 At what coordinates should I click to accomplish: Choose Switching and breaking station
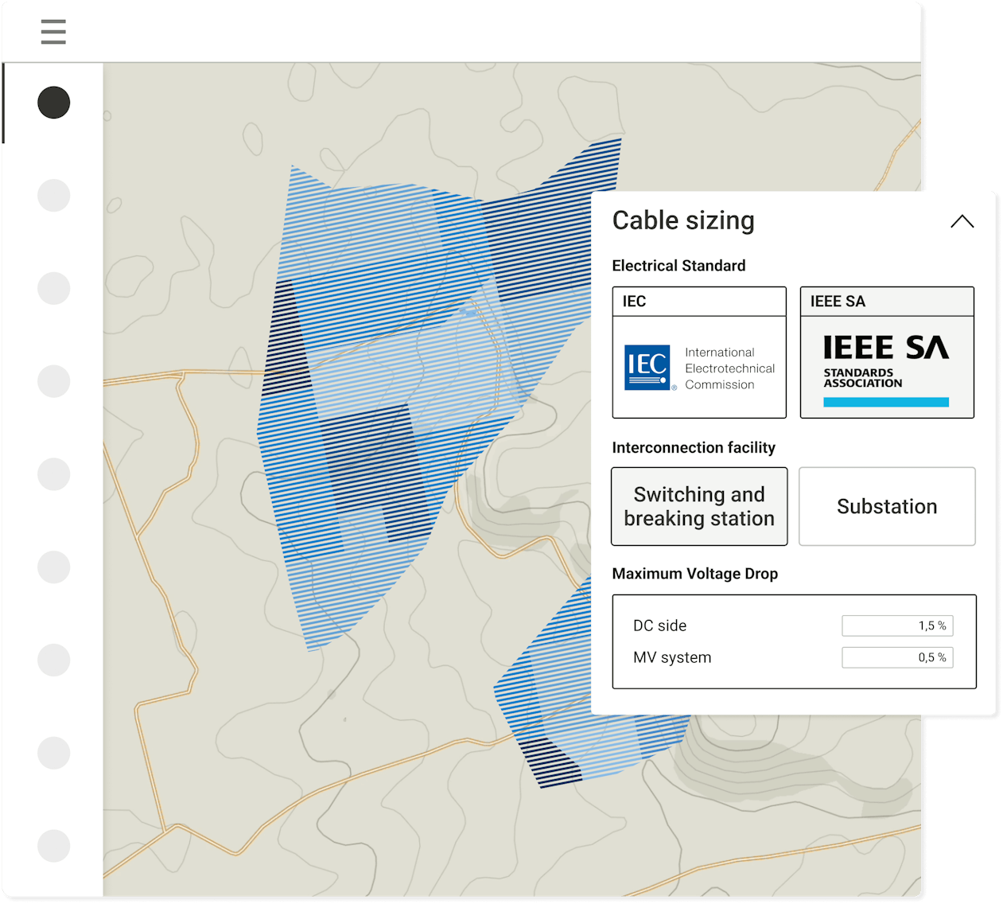[x=699, y=507]
